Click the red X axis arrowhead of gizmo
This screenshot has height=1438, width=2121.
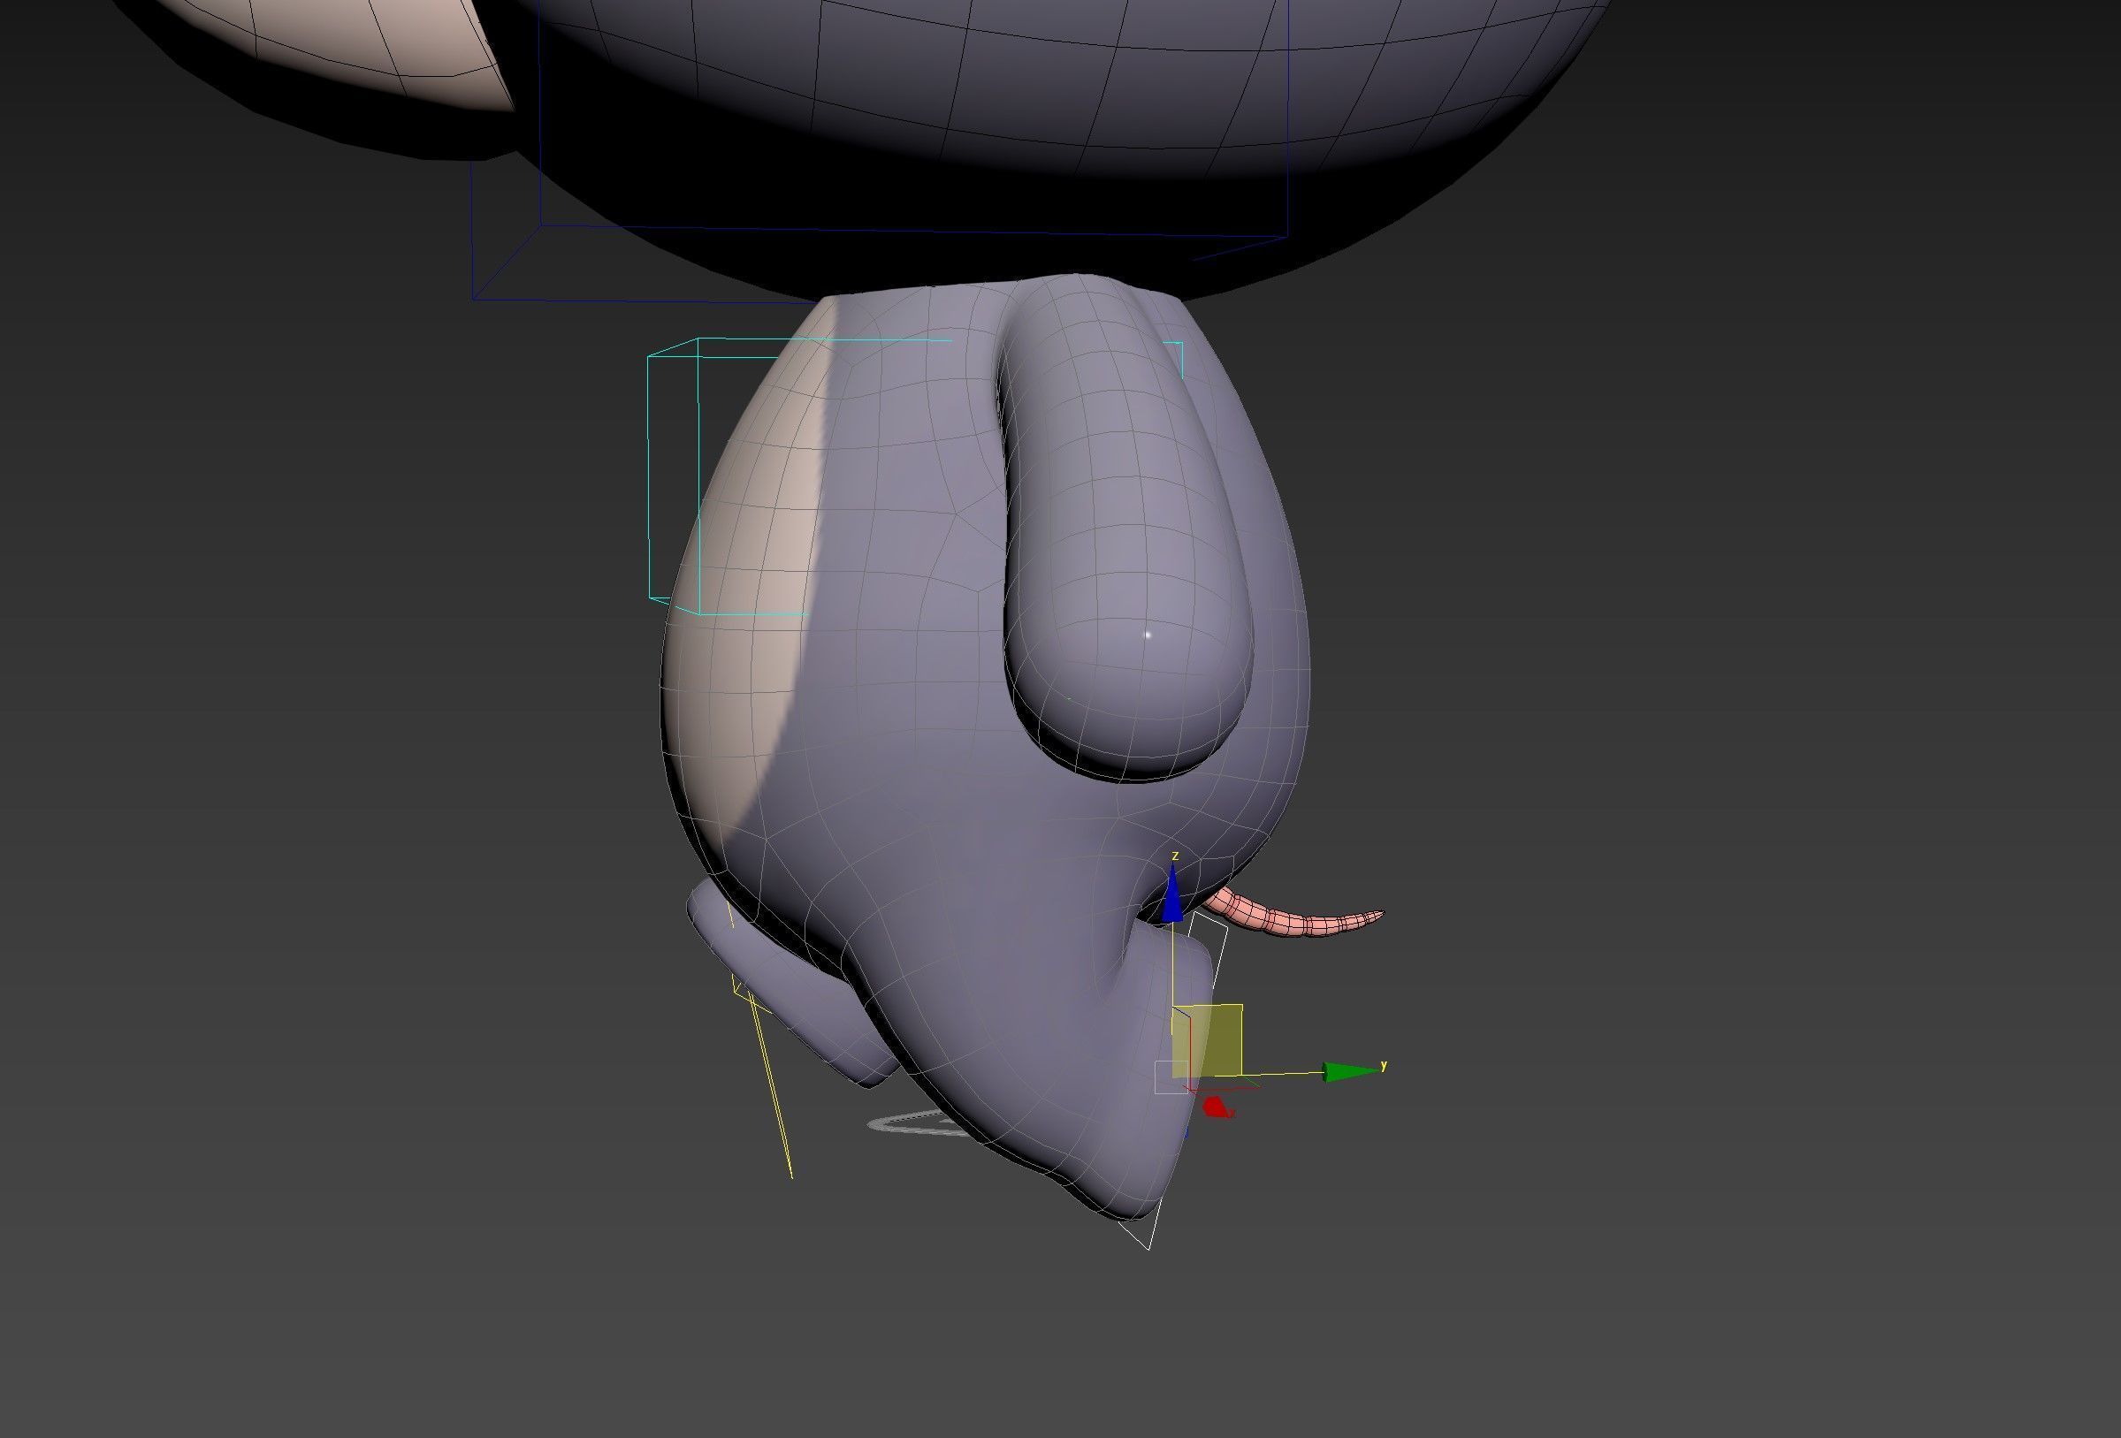point(1217,1107)
